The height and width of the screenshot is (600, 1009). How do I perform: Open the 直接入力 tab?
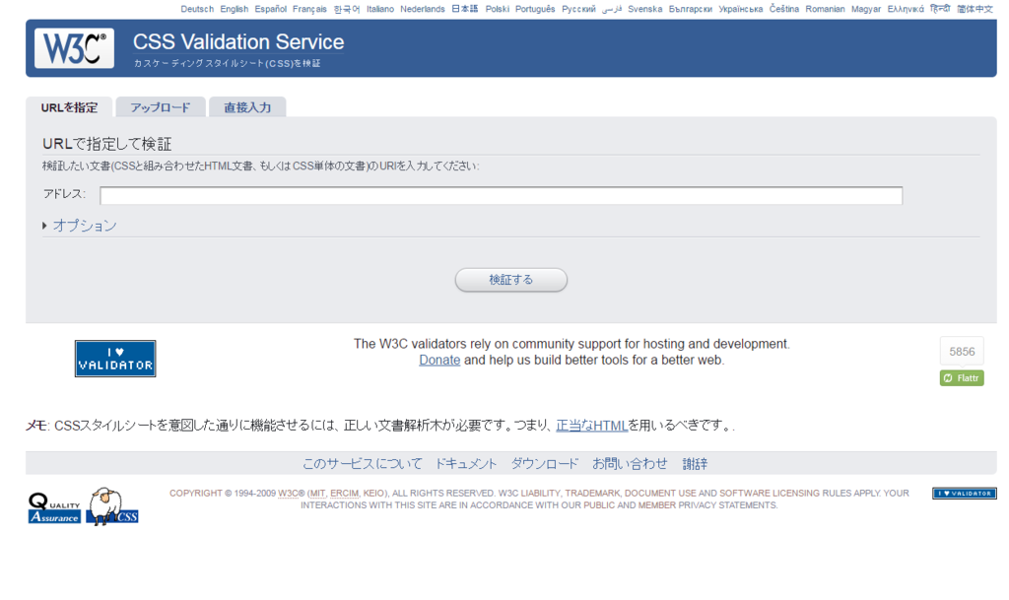[x=247, y=107]
